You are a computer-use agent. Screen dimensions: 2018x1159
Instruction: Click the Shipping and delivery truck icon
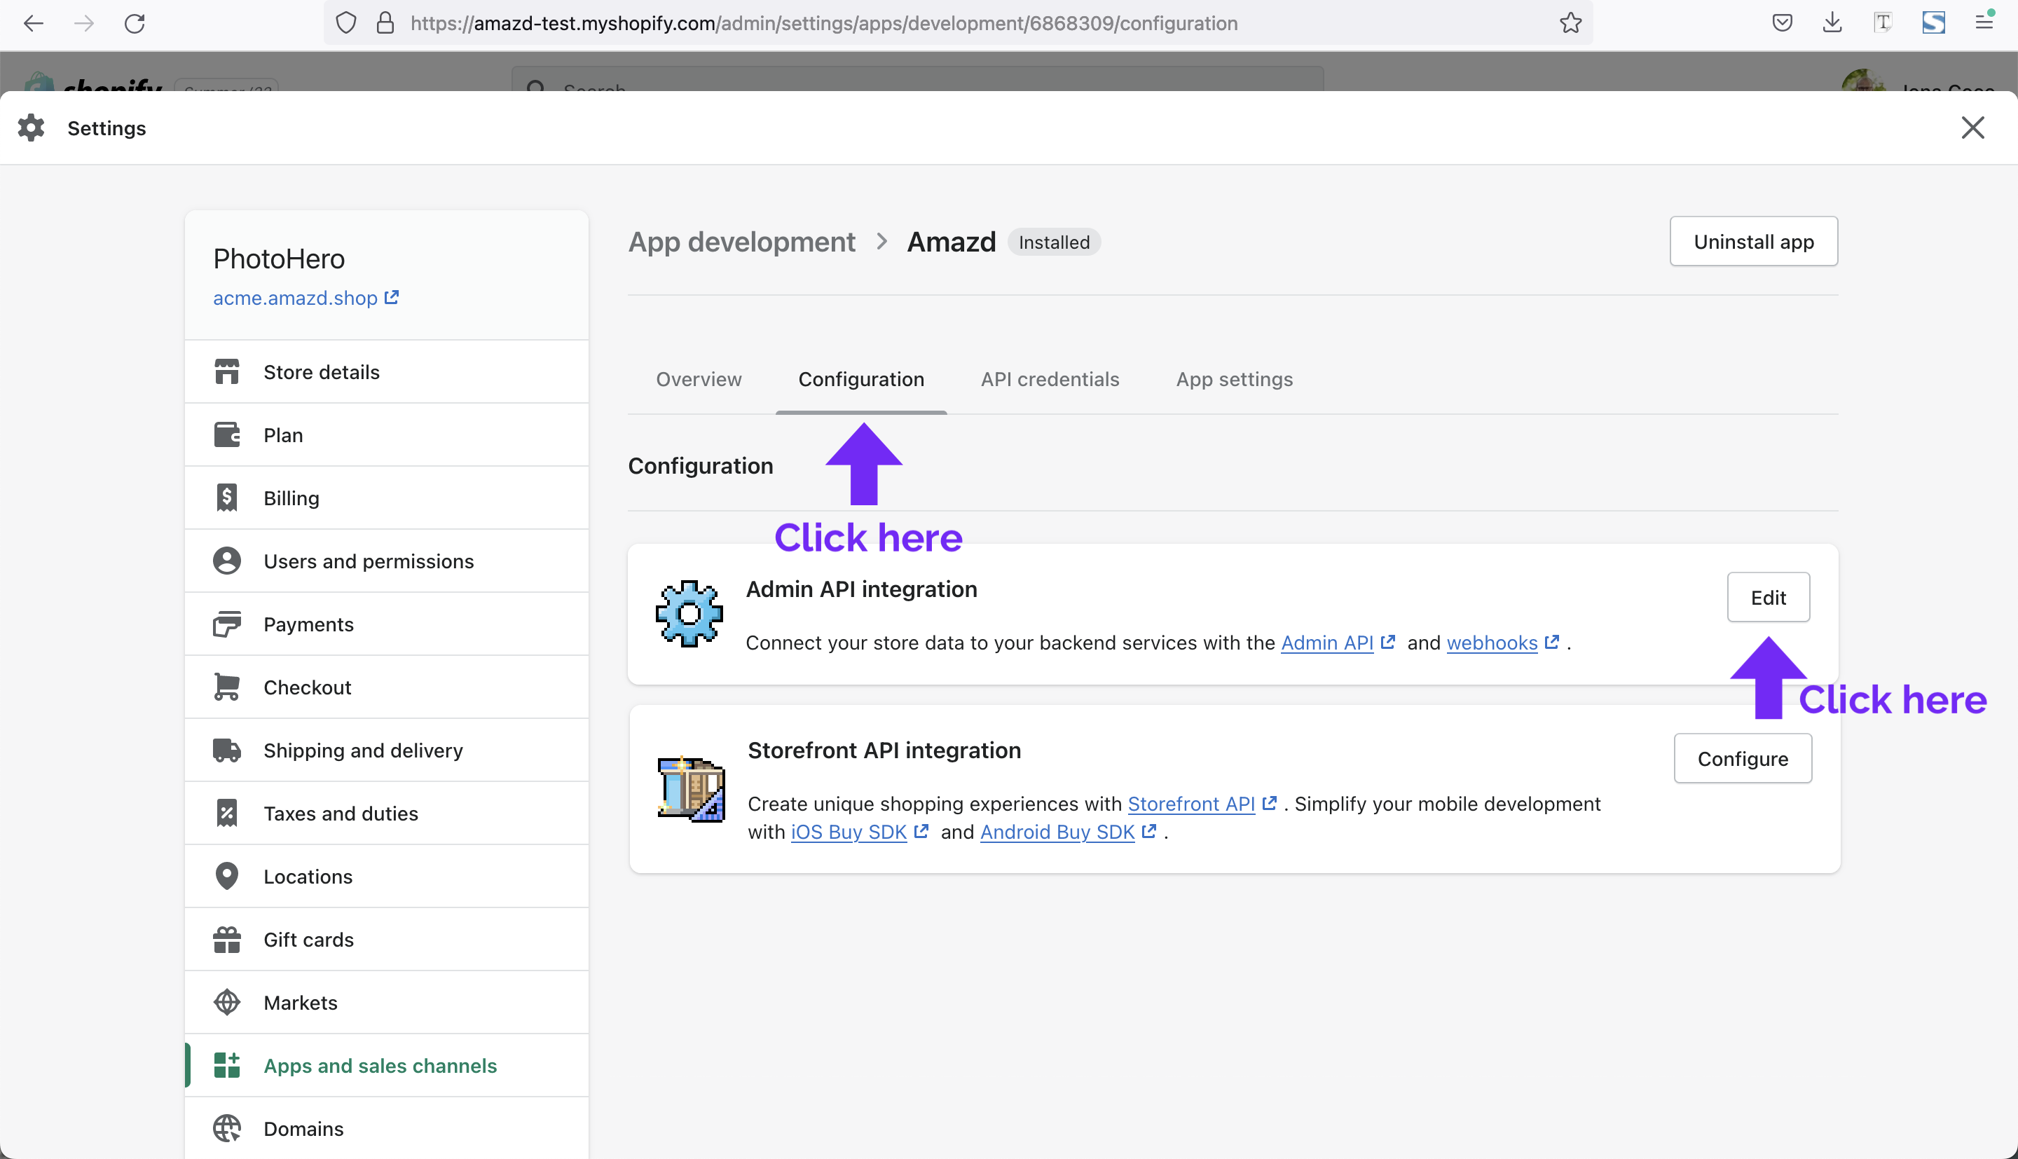pyautogui.click(x=227, y=750)
